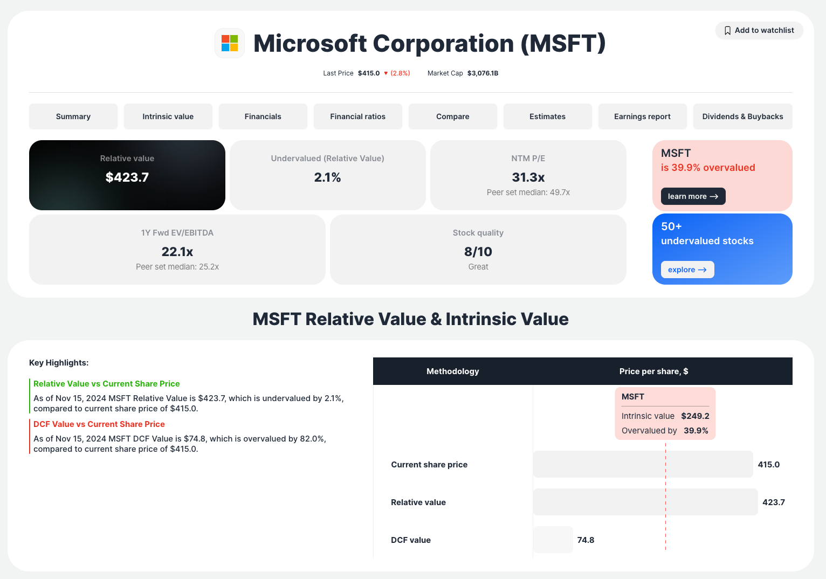Open the Financial ratios tab
This screenshot has width=826, height=579.
pyautogui.click(x=357, y=116)
